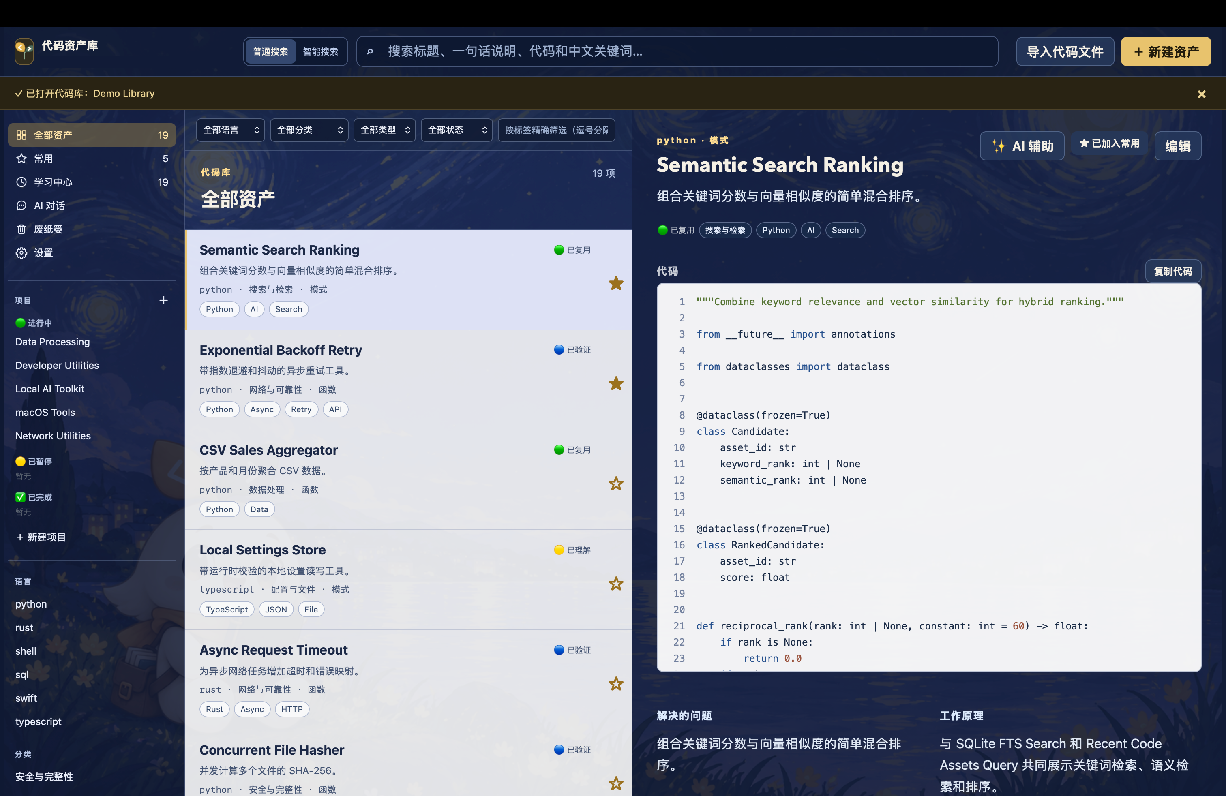This screenshot has width=1226, height=796.
Task: Unstar the Semantic Search Ranking list item
Action: [x=615, y=284]
